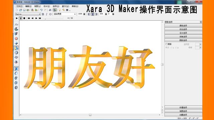
Task: Open the small arrow beside the dark square toolbar icon
Action: click(x=70, y=10)
